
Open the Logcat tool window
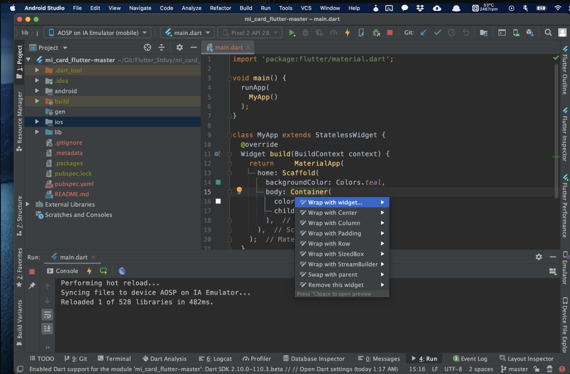[x=215, y=358]
